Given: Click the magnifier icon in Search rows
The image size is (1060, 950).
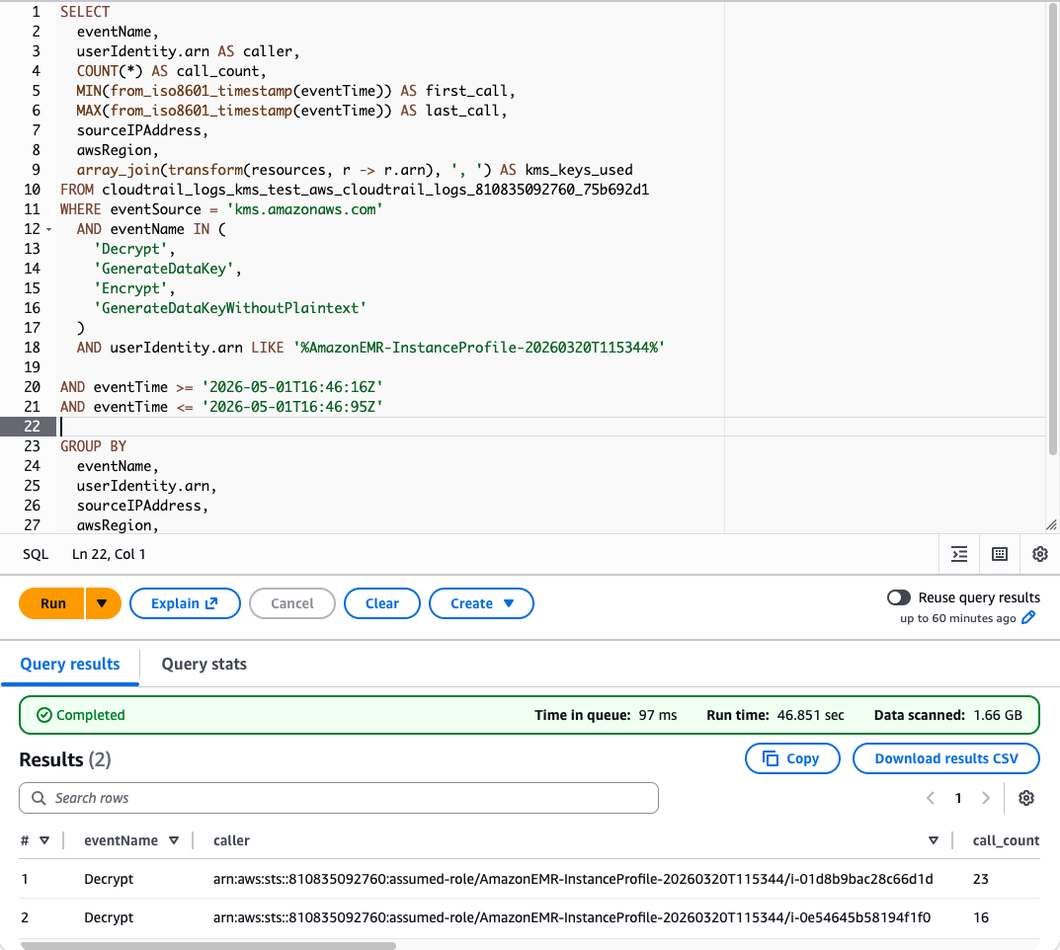Looking at the screenshot, I should click(x=39, y=798).
